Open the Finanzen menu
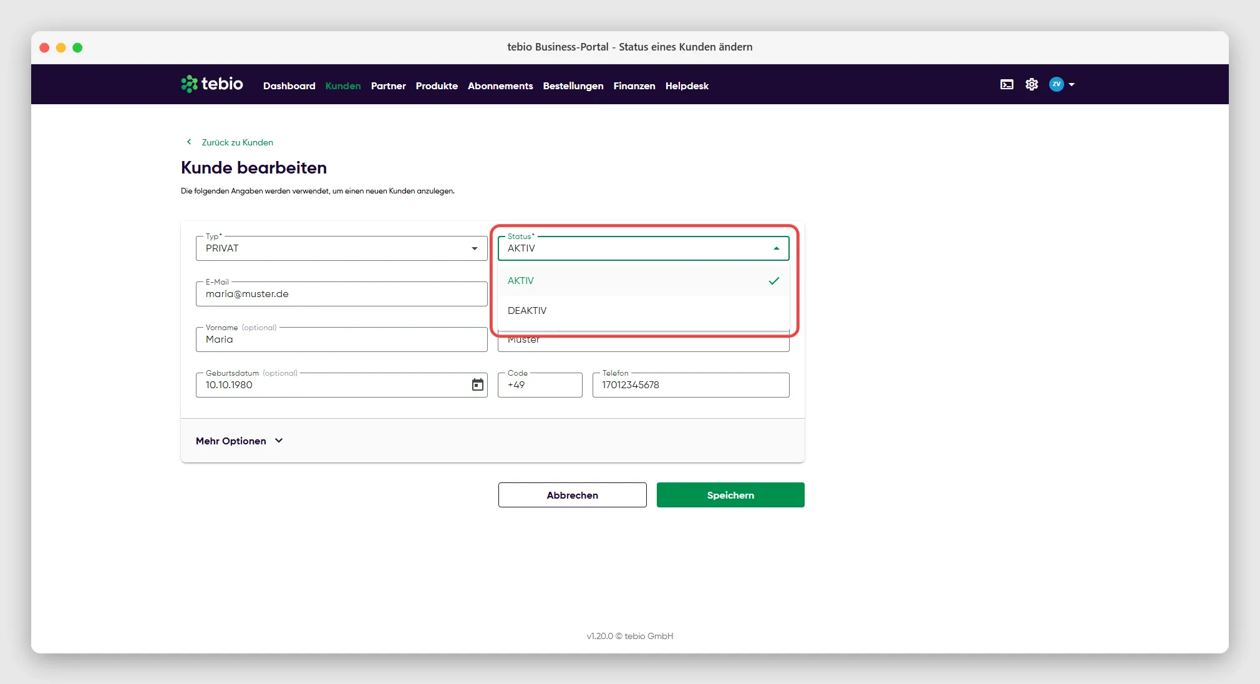The image size is (1260, 684). tap(634, 85)
